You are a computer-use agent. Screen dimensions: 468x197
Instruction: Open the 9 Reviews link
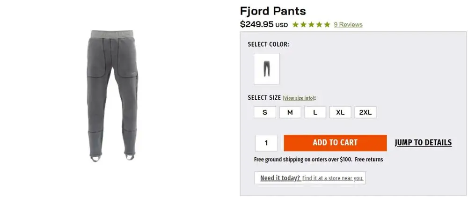pyautogui.click(x=348, y=25)
